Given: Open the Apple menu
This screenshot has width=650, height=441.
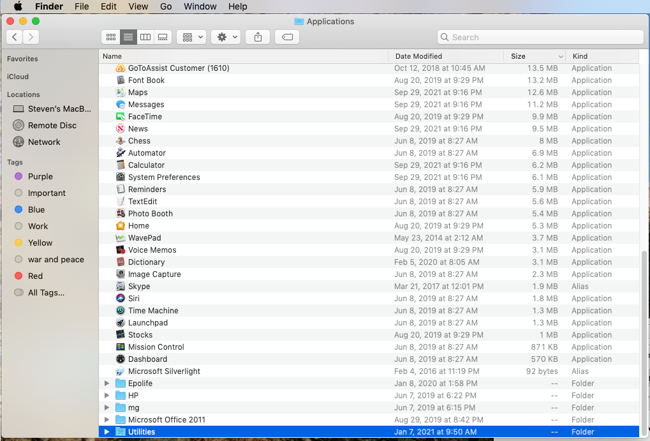Looking at the screenshot, I should [18, 6].
